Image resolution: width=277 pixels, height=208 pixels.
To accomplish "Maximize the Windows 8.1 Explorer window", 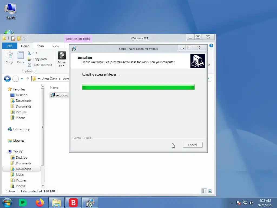I will pos(198,37).
